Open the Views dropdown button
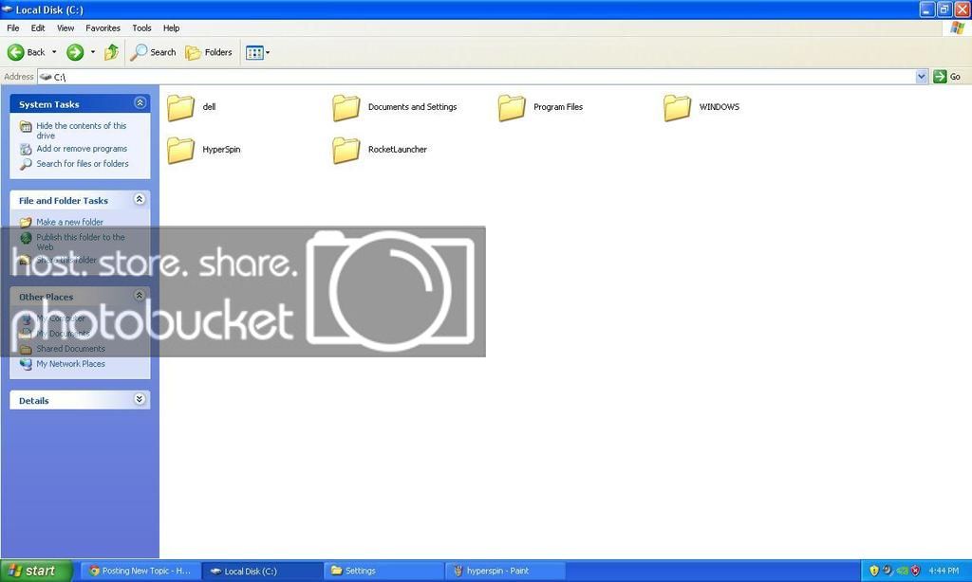This screenshot has height=582, width=972. coord(257,53)
